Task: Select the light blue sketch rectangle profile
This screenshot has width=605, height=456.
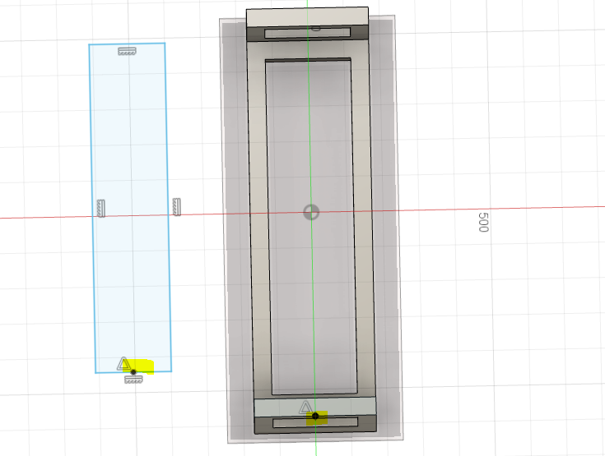Action: coord(130,208)
